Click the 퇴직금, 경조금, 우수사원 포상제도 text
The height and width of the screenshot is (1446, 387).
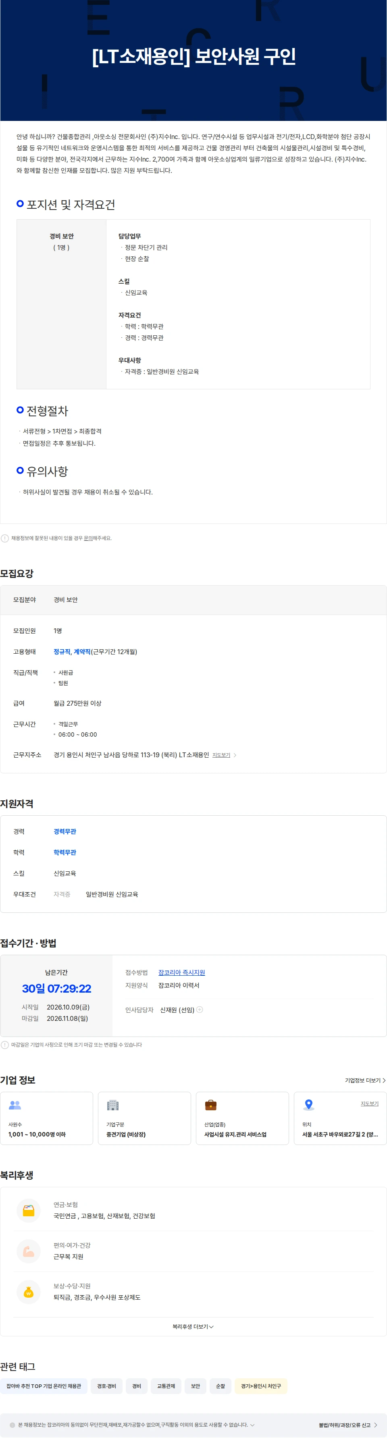(x=97, y=1297)
